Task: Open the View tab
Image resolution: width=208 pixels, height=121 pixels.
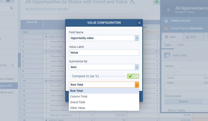Action: tap(172, 37)
